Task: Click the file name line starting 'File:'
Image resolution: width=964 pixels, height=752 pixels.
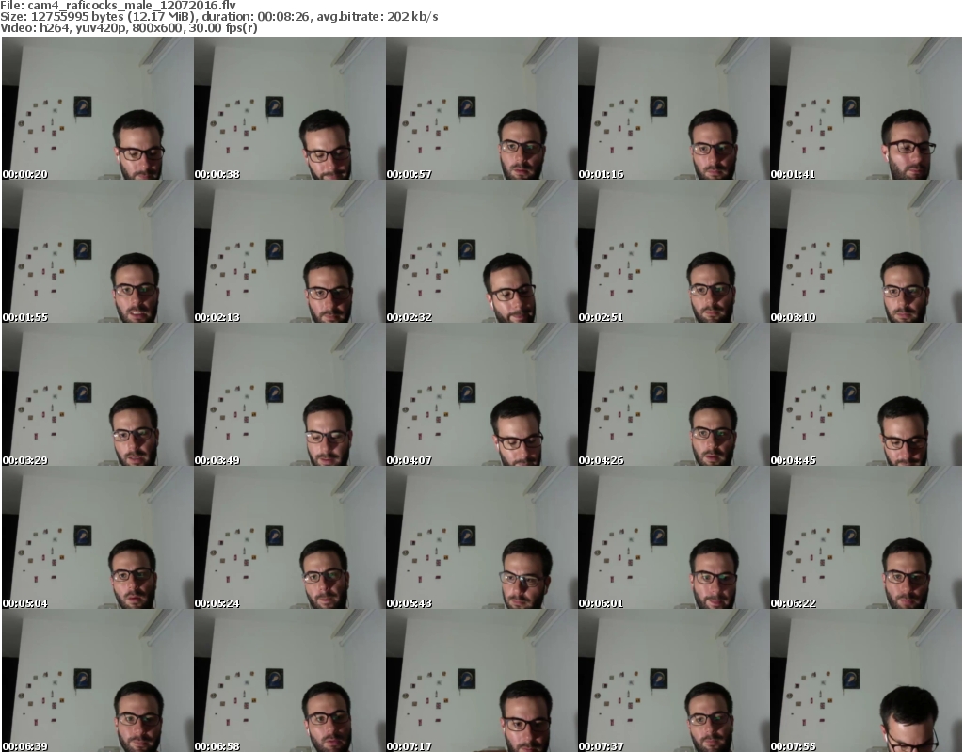Action: [118, 6]
